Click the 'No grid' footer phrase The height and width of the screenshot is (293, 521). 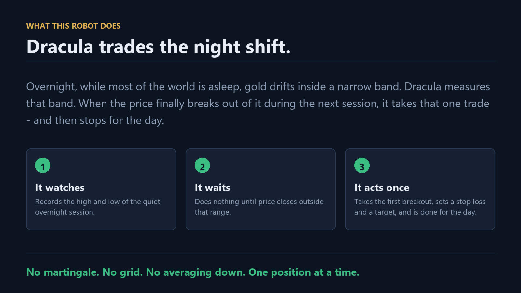click(122, 272)
